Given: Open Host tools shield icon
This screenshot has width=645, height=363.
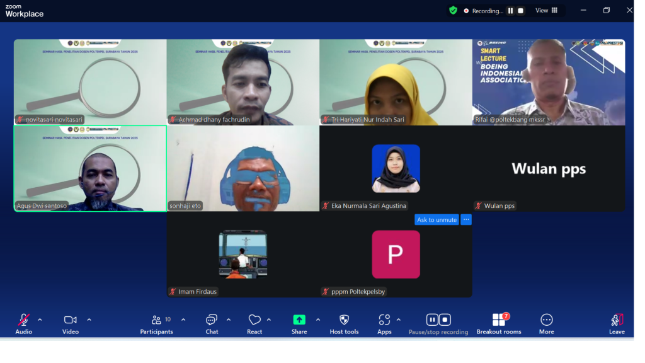Looking at the screenshot, I should click(344, 320).
